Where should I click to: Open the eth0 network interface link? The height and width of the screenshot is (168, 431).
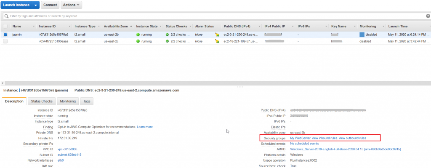pyautogui.click(x=61, y=160)
